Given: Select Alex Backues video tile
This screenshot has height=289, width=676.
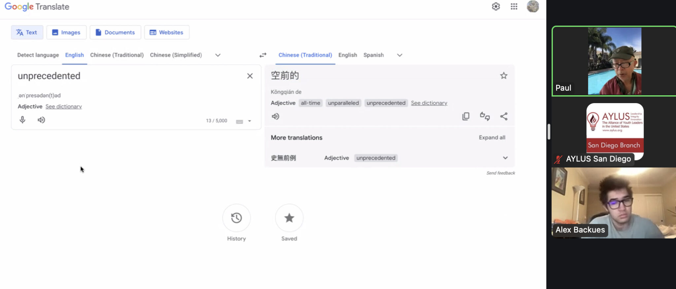Looking at the screenshot, I should 614,203.
